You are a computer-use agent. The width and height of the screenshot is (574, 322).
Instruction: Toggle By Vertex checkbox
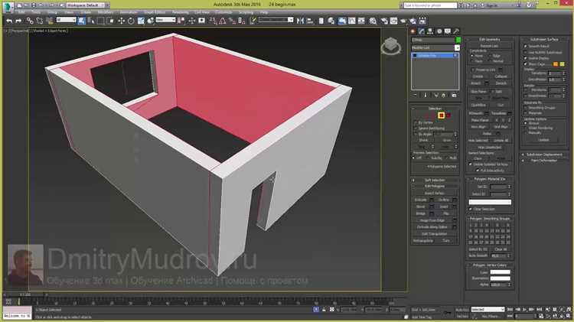pos(416,122)
